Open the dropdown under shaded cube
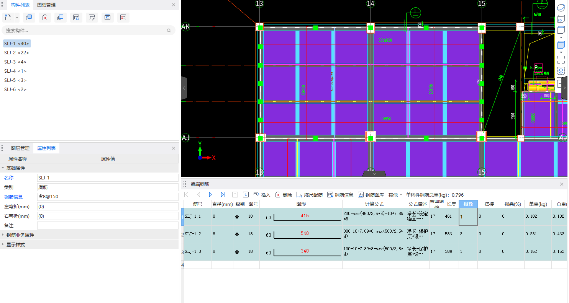The height and width of the screenshot is (303, 569). click(x=561, y=52)
